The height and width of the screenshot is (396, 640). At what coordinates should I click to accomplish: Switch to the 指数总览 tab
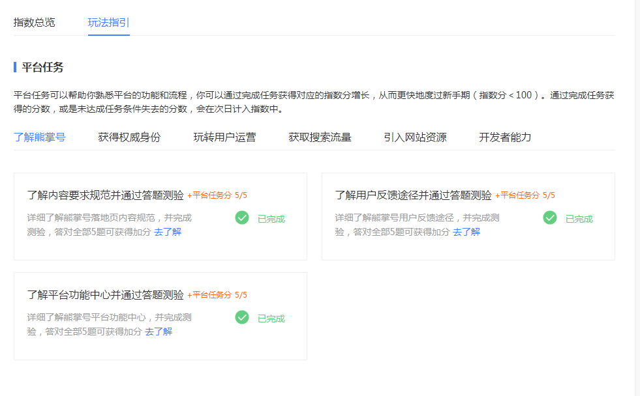pos(35,22)
